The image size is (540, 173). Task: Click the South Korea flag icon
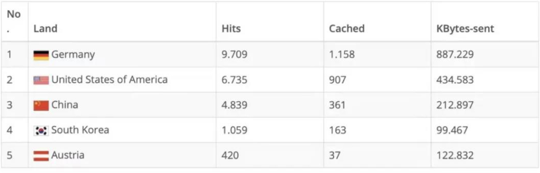[x=41, y=131]
